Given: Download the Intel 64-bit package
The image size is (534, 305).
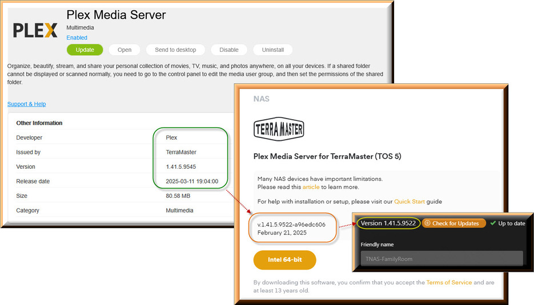Looking at the screenshot, I should (285, 260).
